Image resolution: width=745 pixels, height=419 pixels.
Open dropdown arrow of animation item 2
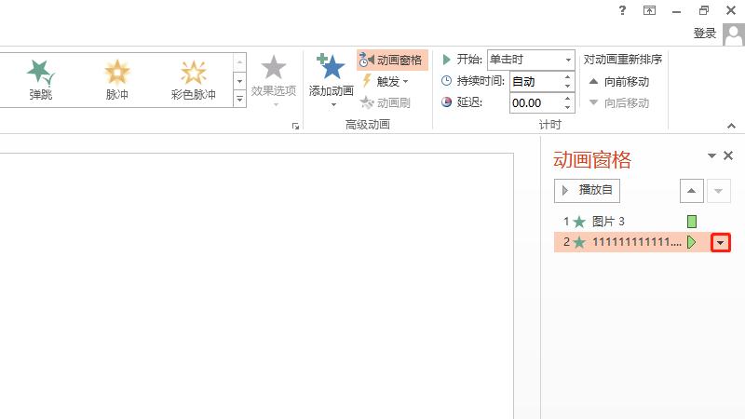point(720,243)
